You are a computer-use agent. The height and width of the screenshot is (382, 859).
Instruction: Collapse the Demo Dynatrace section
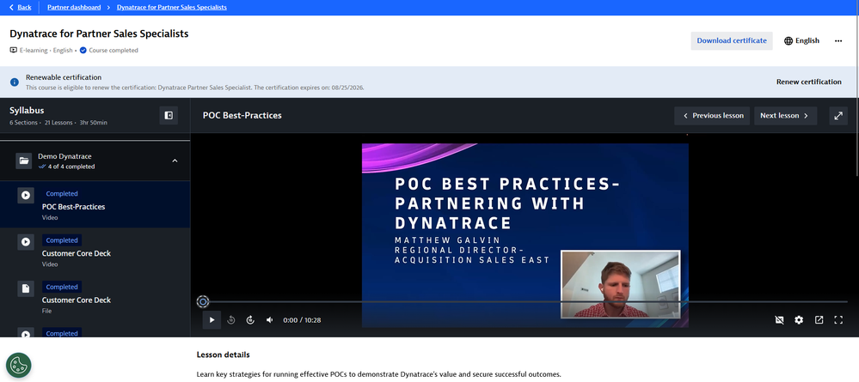(x=175, y=161)
